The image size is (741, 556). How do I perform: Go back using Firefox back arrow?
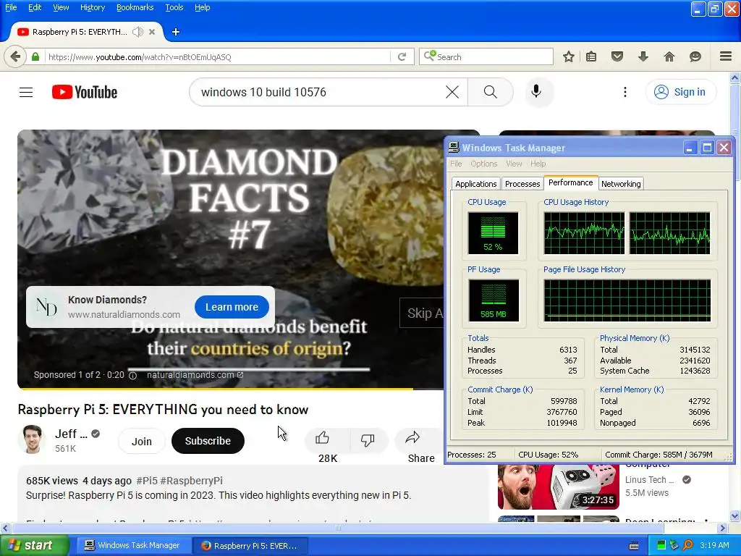pos(15,56)
